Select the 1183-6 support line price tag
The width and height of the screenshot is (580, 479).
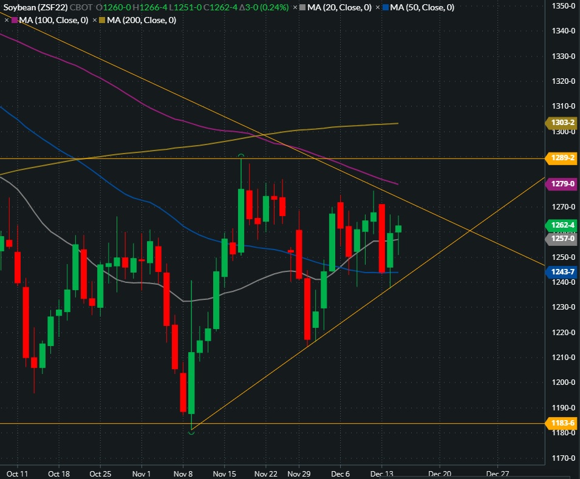561,423
